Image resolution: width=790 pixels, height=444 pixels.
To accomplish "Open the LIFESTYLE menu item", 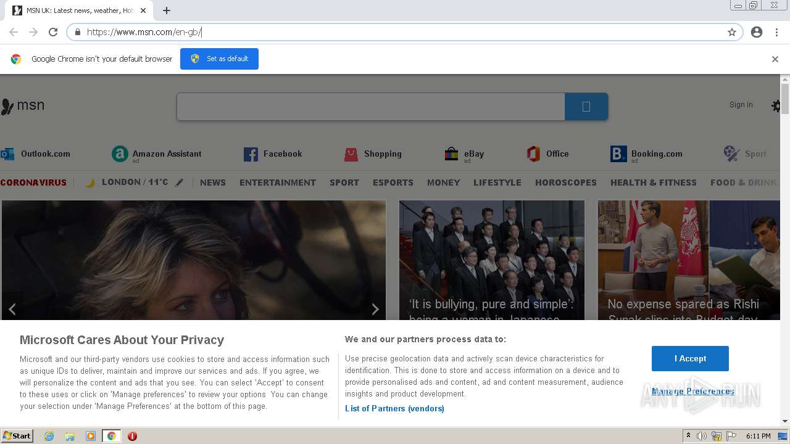I will point(497,183).
